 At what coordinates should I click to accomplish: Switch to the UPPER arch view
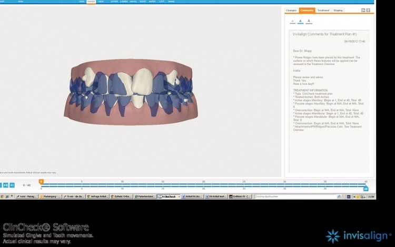coord(114,2)
